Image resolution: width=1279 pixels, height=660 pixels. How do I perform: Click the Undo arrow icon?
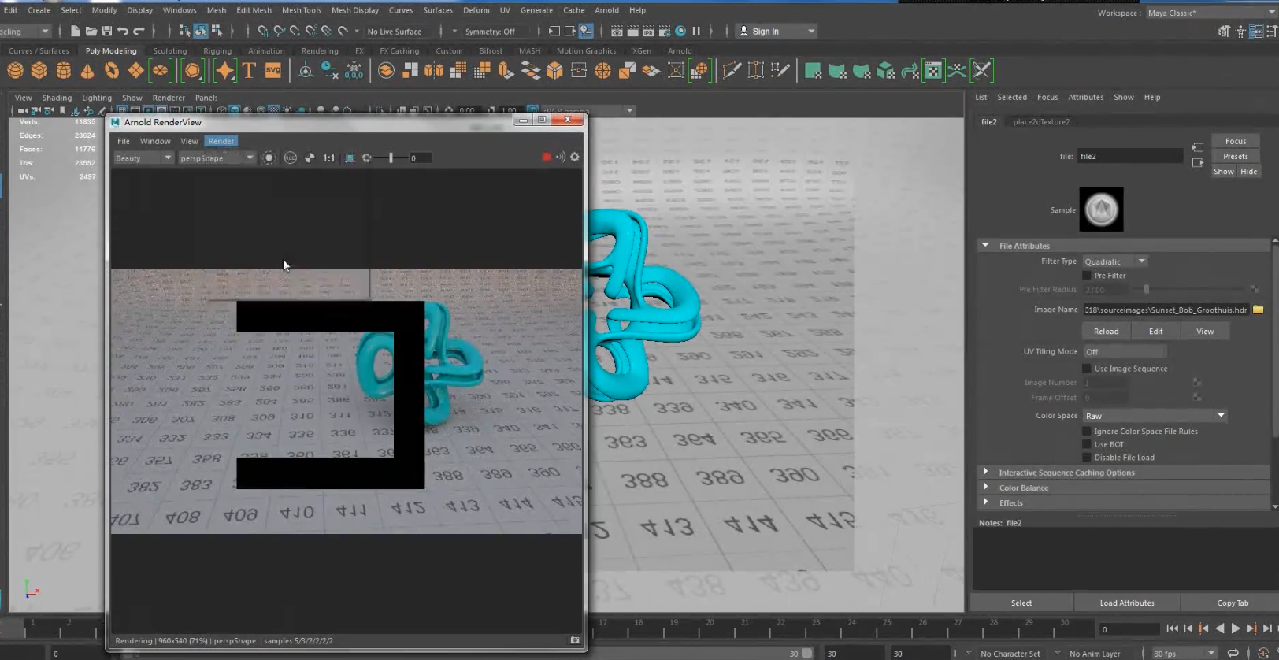coord(123,31)
